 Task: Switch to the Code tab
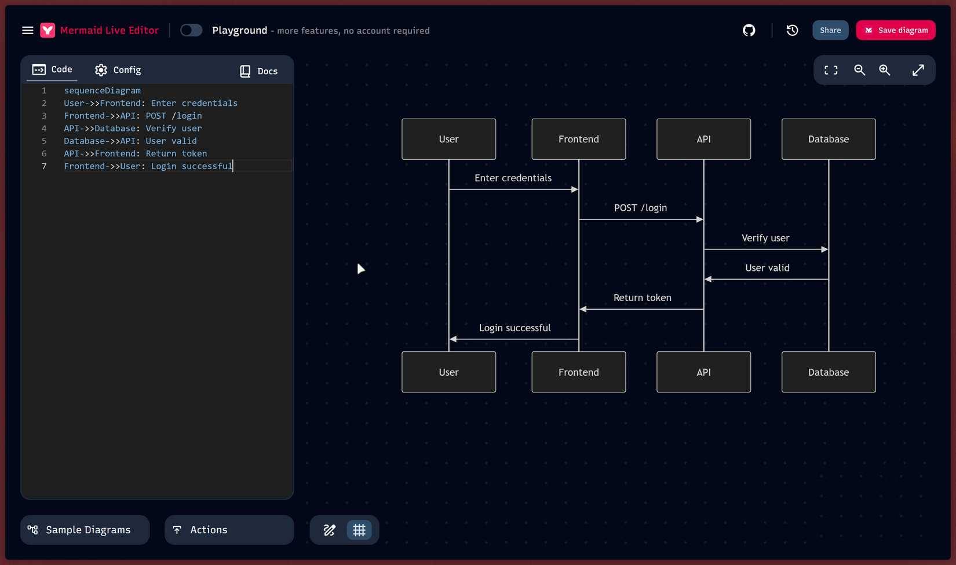tap(52, 69)
